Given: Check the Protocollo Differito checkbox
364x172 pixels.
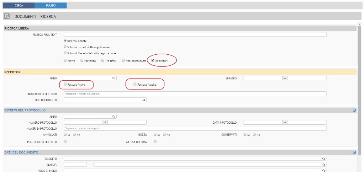Looking at the screenshot, I should coord(65,142).
